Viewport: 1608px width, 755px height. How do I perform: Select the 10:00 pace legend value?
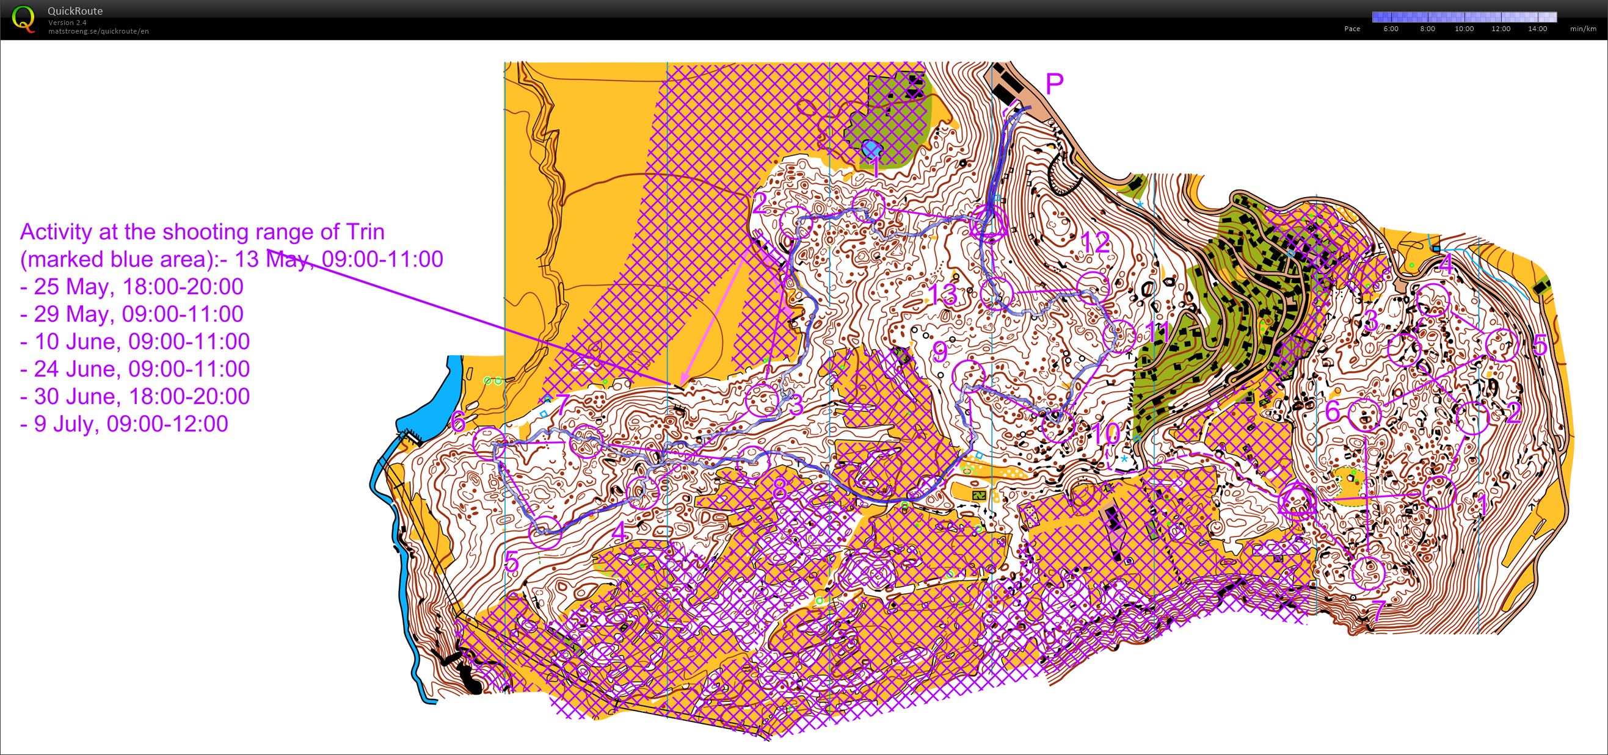pos(1464,29)
